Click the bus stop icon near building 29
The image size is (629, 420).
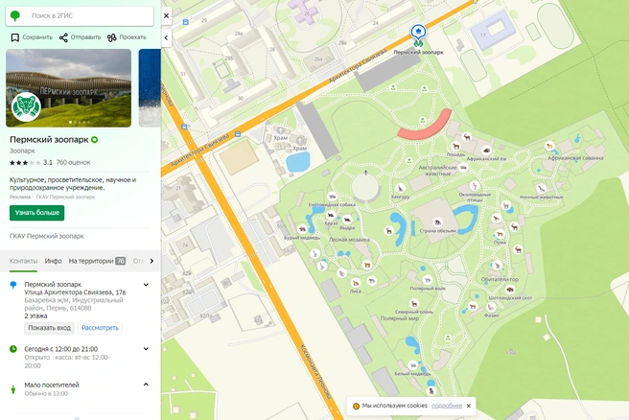click(x=186, y=22)
